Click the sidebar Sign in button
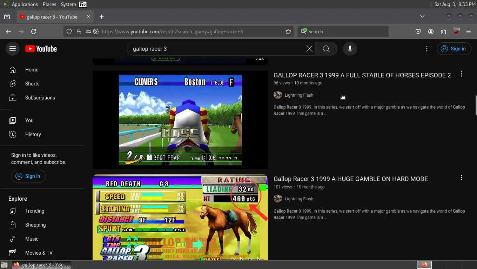The height and width of the screenshot is (269, 477). click(x=28, y=176)
